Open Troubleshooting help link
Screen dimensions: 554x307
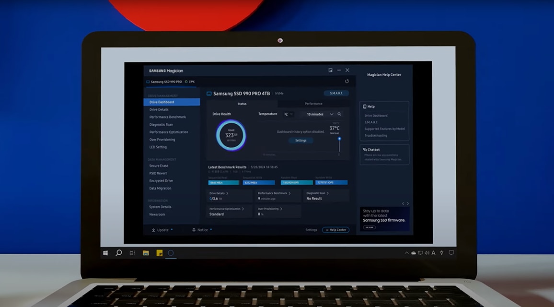click(376, 135)
